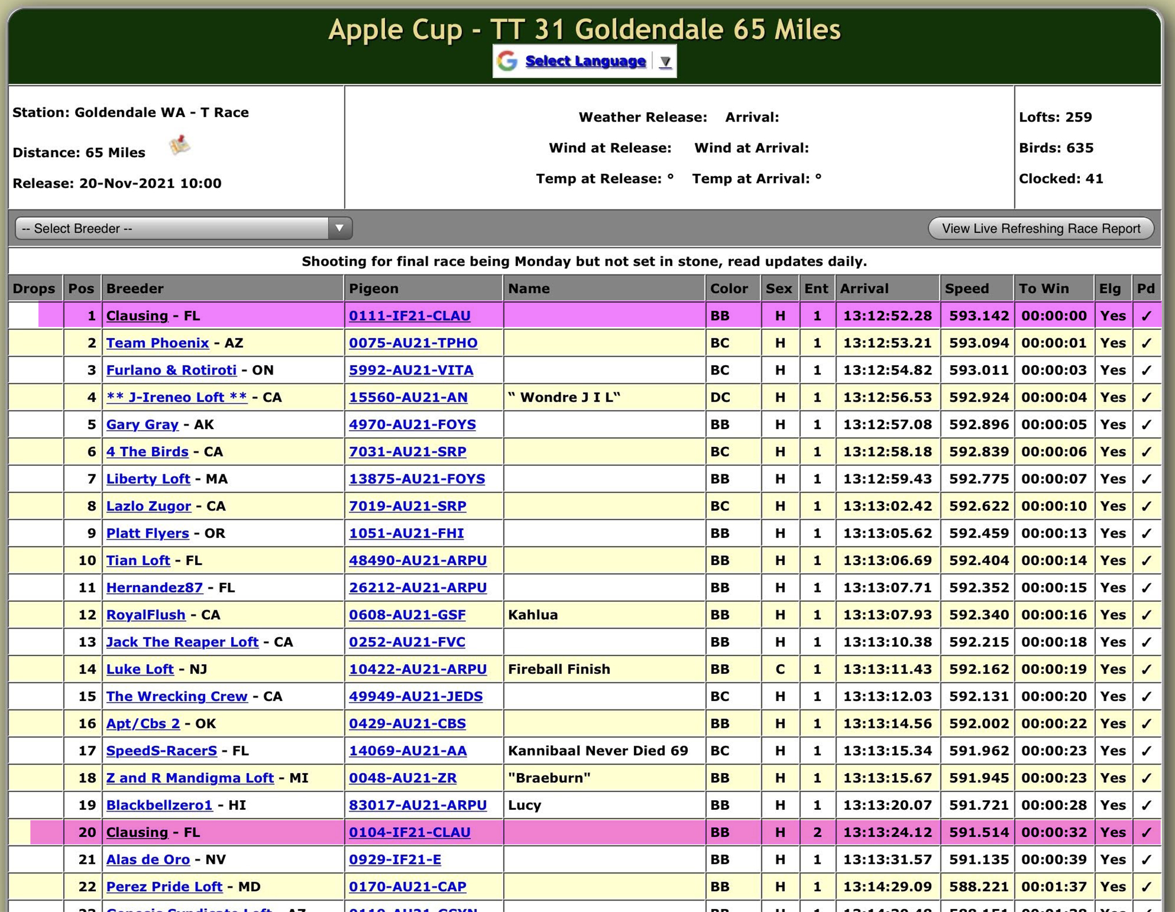Screen dimensions: 1175x912
Task: Click the map icon next to Distance
Action: [x=180, y=146]
